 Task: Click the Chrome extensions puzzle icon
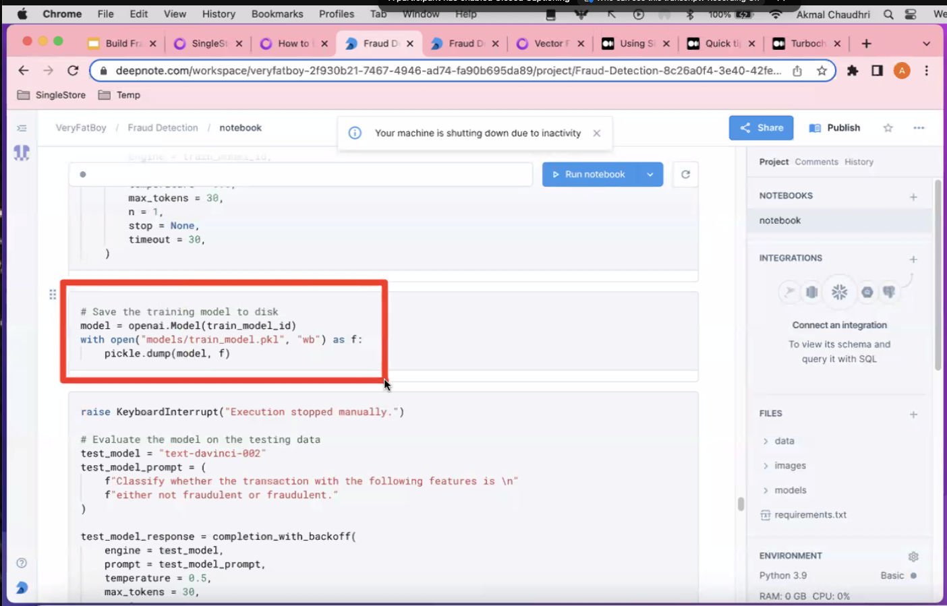(853, 71)
